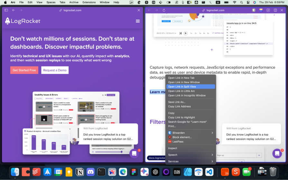This screenshot has width=288, height=180.
Task: Launch Visual Studio Code from dock
Action: tap(209, 172)
